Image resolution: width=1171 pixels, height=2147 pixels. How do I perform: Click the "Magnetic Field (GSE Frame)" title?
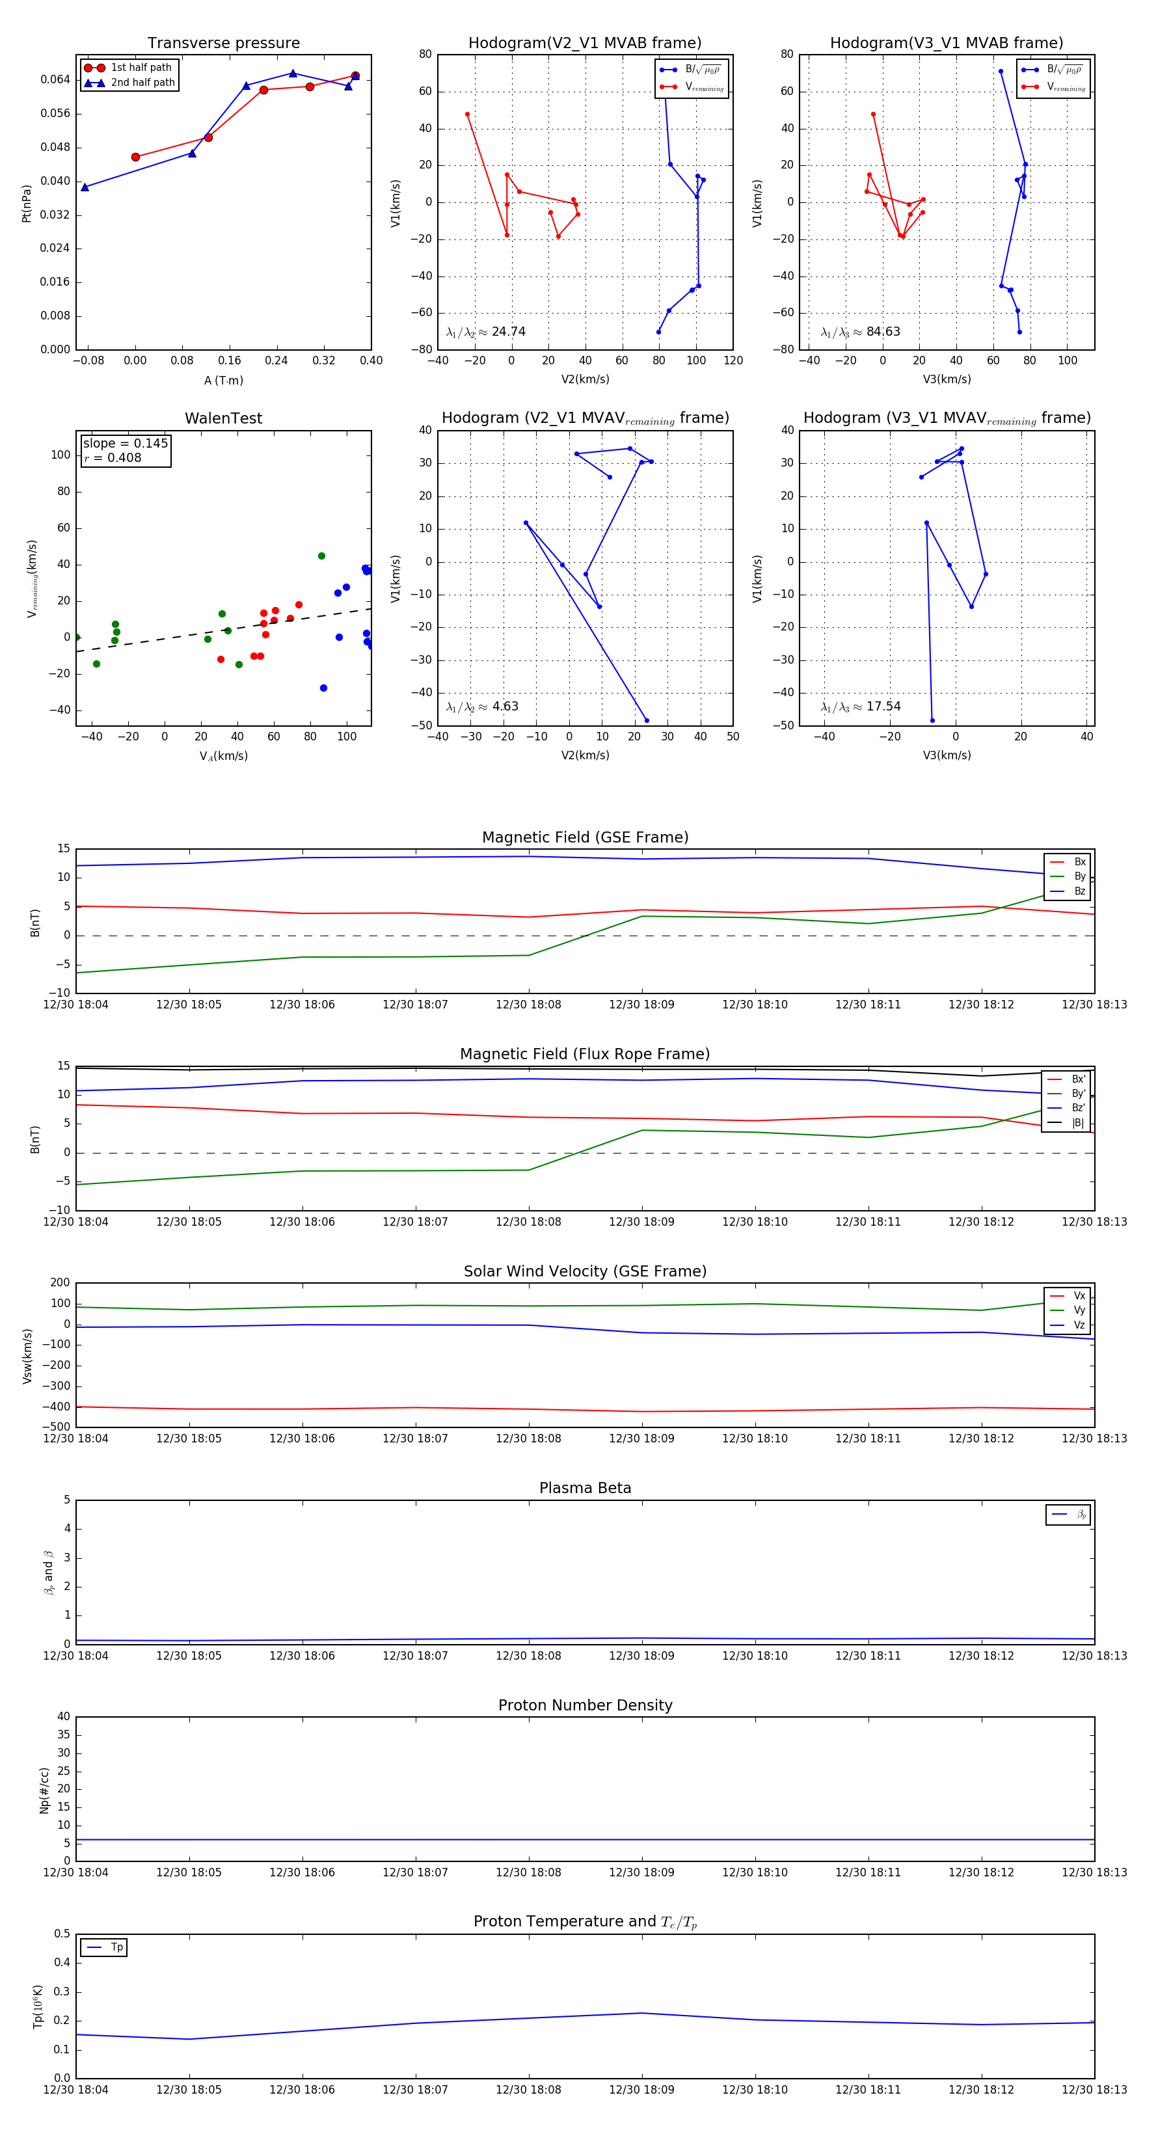click(x=585, y=837)
